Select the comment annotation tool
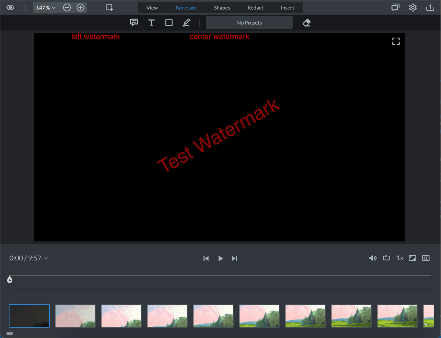 click(x=134, y=23)
